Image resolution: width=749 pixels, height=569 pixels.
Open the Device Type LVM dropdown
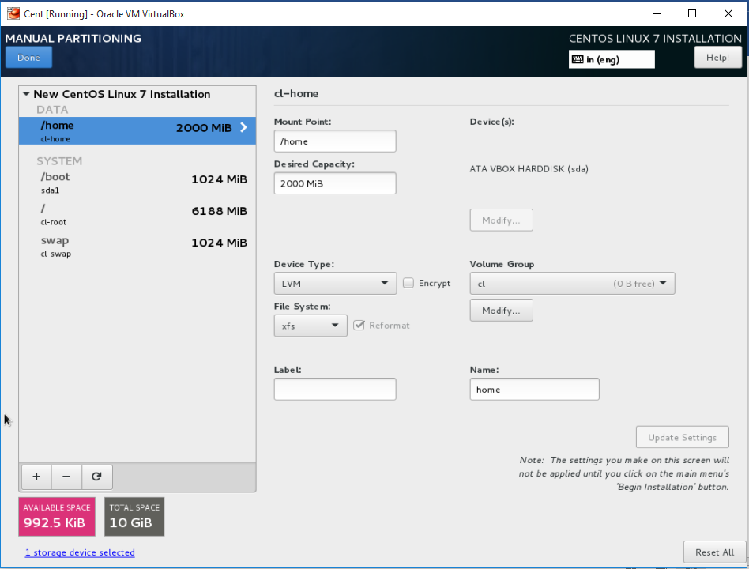(x=335, y=283)
